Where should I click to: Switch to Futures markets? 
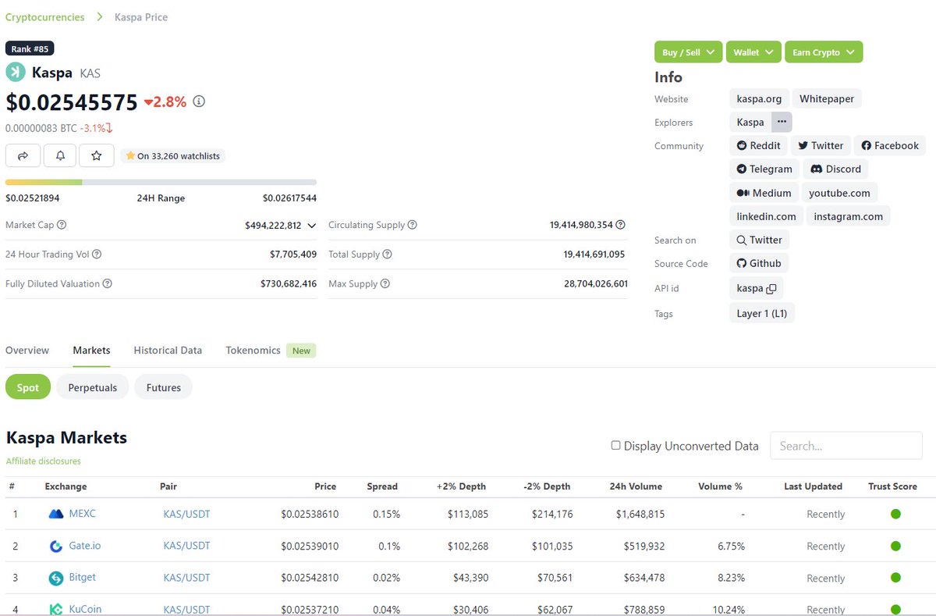click(164, 387)
